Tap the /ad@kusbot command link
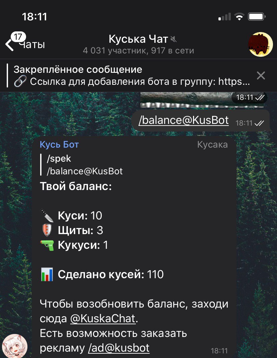The image size is (277, 358). coord(119,348)
